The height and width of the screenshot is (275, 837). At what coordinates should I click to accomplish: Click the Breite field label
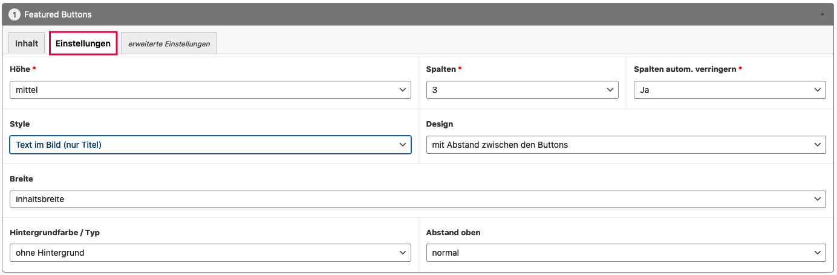[22, 179]
